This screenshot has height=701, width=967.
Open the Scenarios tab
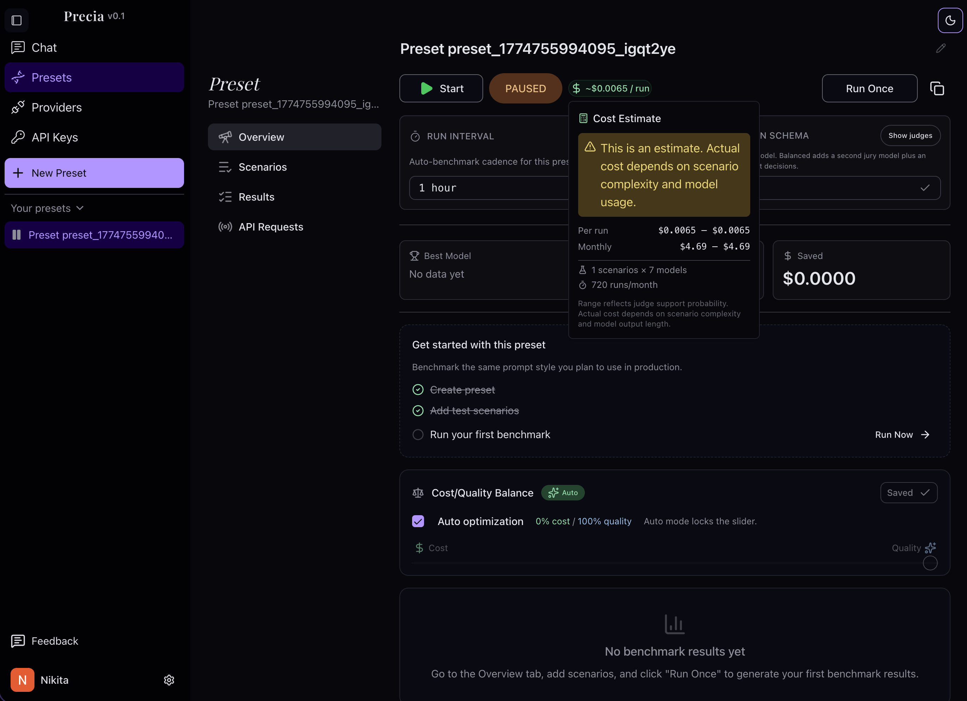point(263,167)
